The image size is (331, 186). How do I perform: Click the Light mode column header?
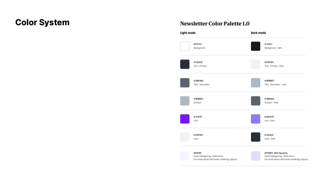[188, 33]
